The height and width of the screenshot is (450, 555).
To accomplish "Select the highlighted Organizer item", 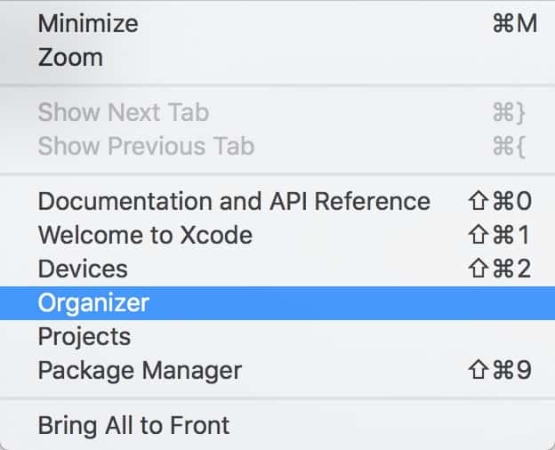I will [x=277, y=303].
